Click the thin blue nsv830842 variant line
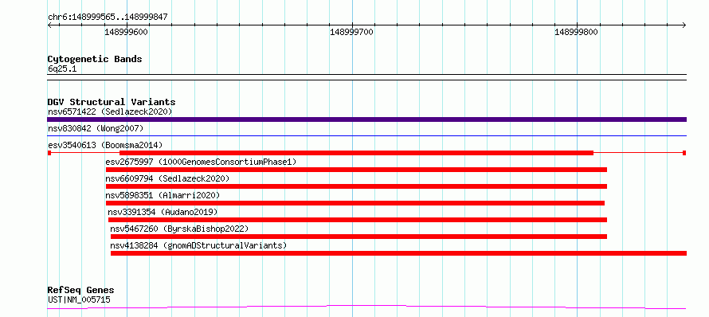 point(366,135)
